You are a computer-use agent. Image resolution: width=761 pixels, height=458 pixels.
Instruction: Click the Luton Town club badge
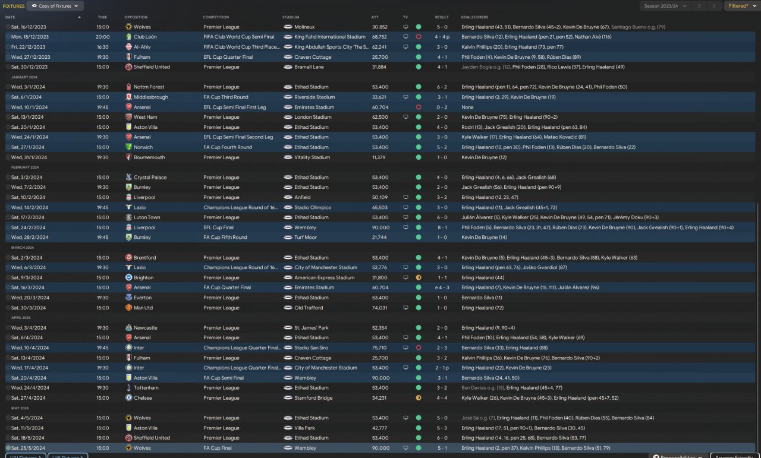point(128,217)
